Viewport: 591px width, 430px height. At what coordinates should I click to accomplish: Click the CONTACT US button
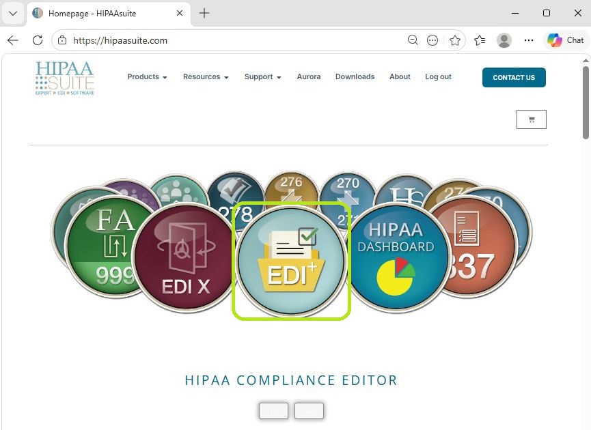(x=514, y=78)
